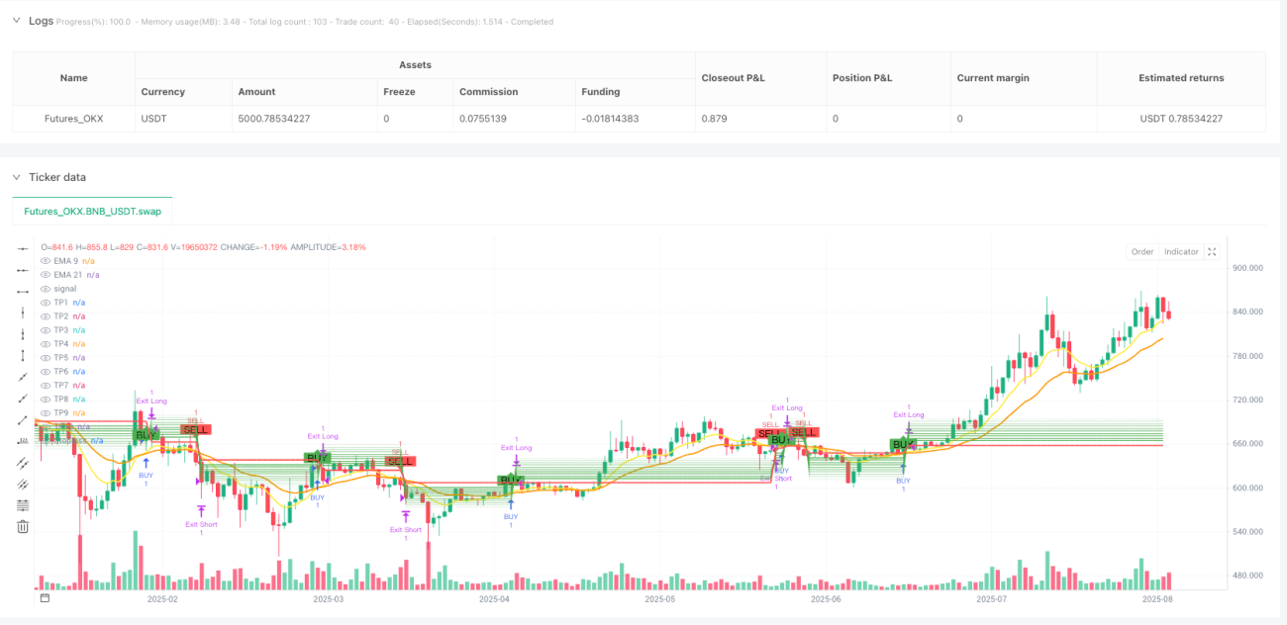Select the horizontal ray line drawing tool

coord(24,269)
